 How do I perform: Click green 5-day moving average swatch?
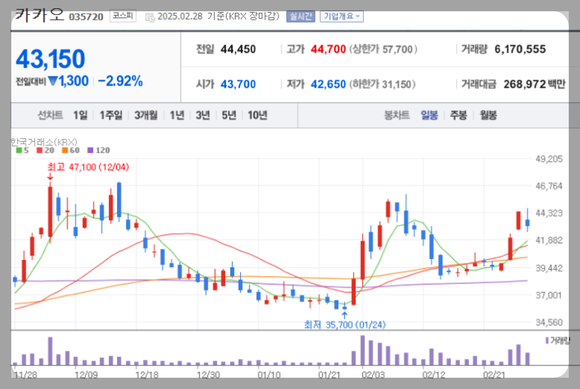[19, 150]
